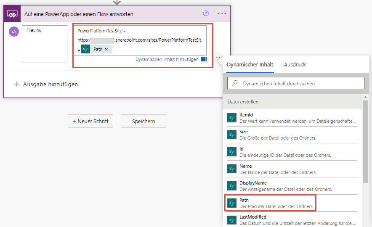Click the Dynamischen Inhalt hinzufügen link

click(167, 60)
